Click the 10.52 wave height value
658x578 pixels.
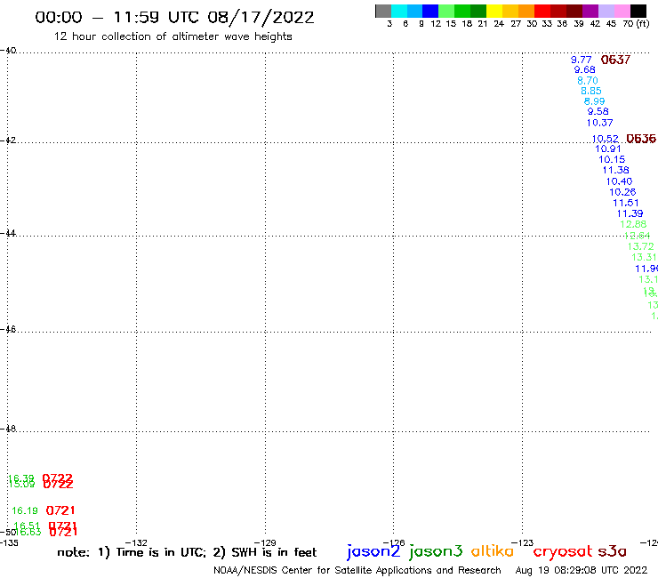coord(606,139)
